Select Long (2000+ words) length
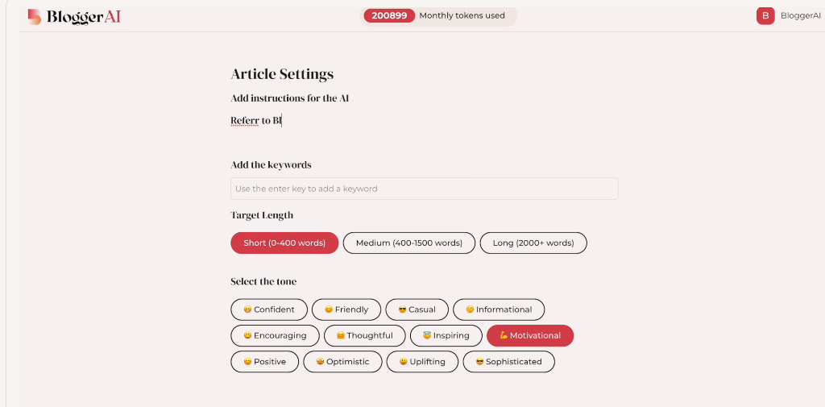 point(533,243)
